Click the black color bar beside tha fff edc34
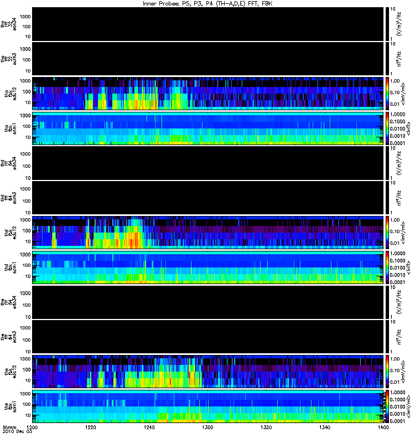 (x=387, y=24)
